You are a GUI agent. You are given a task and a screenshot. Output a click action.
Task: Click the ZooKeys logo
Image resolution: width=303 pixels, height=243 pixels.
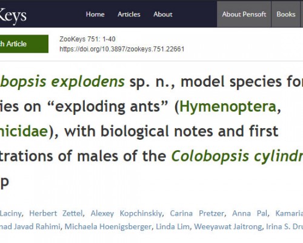click(13, 16)
